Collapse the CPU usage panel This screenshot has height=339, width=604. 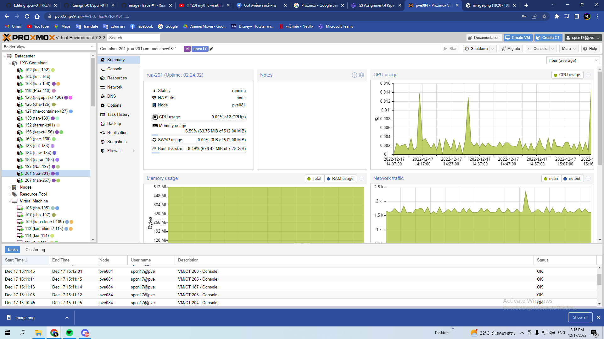(588, 75)
